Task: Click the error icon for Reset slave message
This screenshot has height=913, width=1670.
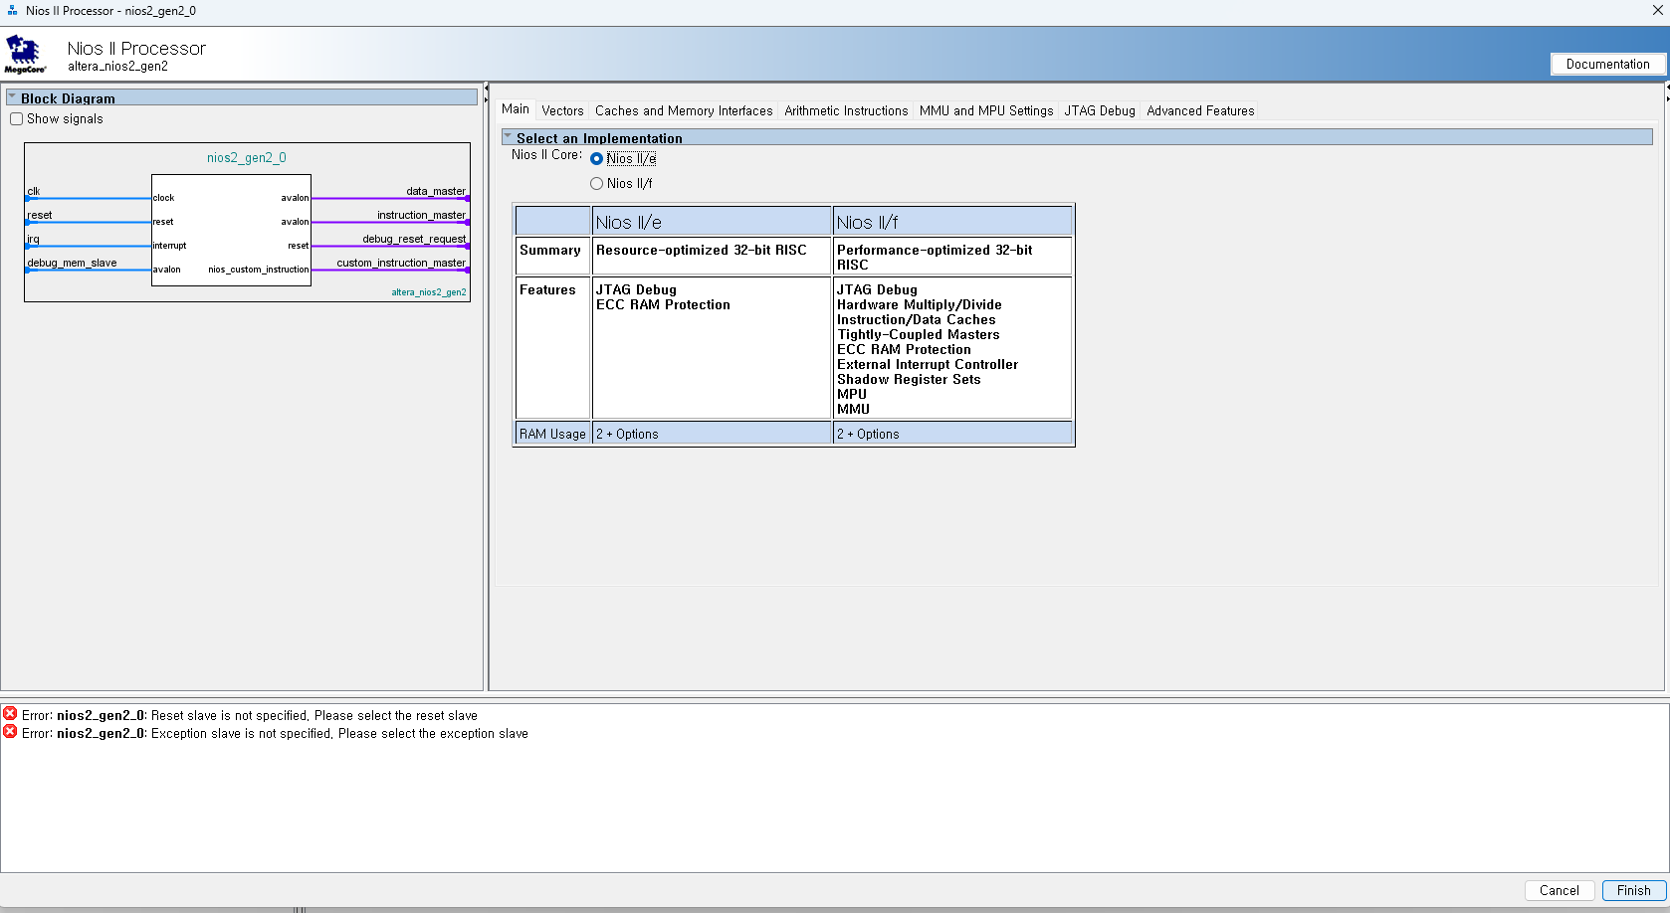Action: [x=10, y=714]
